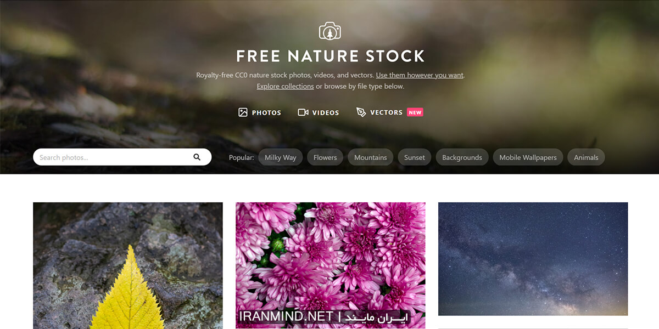Click the Vectors pen nib icon
This screenshot has height=329, width=659.
point(361,112)
